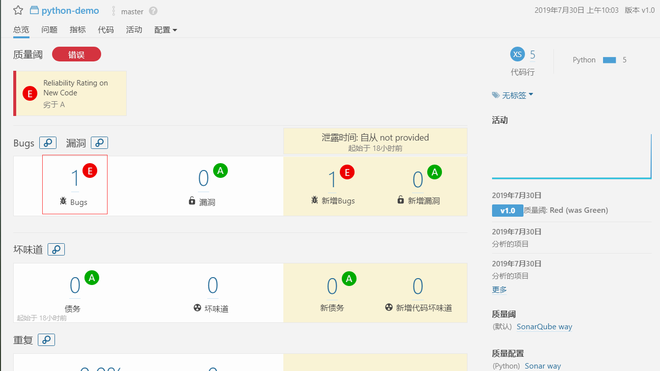Star the python-demo project as favorite
Image resolution: width=660 pixels, height=371 pixels.
[18, 10]
